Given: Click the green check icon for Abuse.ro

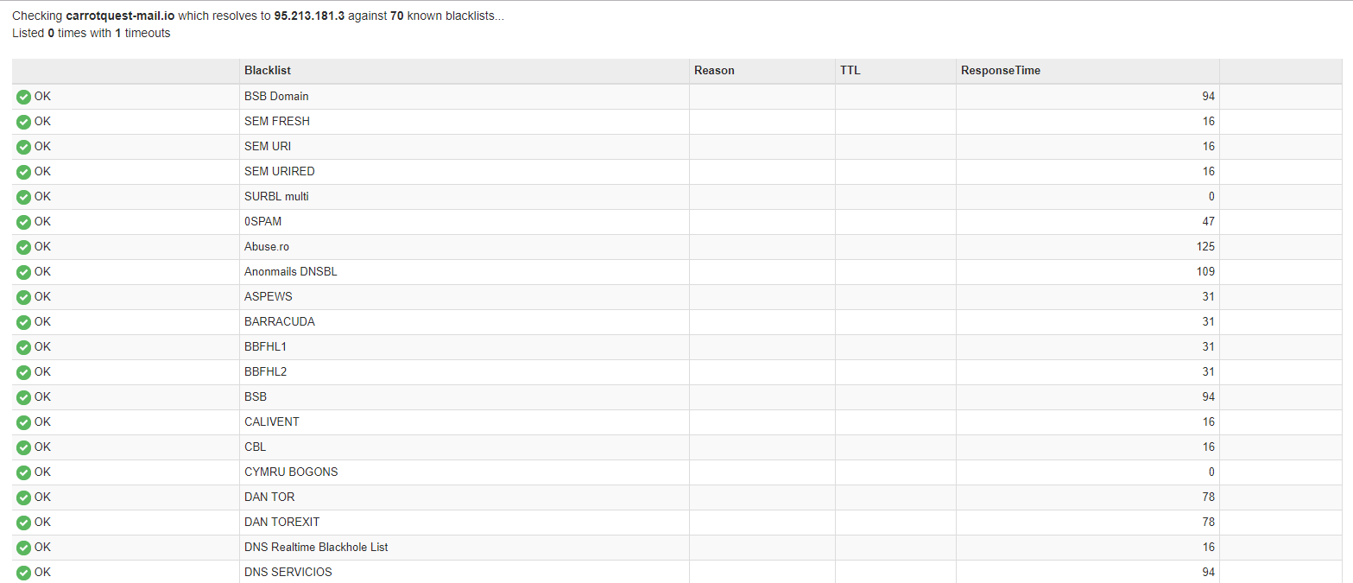Looking at the screenshot, I should pyautogui.click(x=23, y=247).
